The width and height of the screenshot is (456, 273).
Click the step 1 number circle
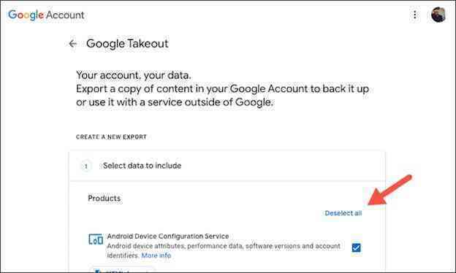coord(85,166)
